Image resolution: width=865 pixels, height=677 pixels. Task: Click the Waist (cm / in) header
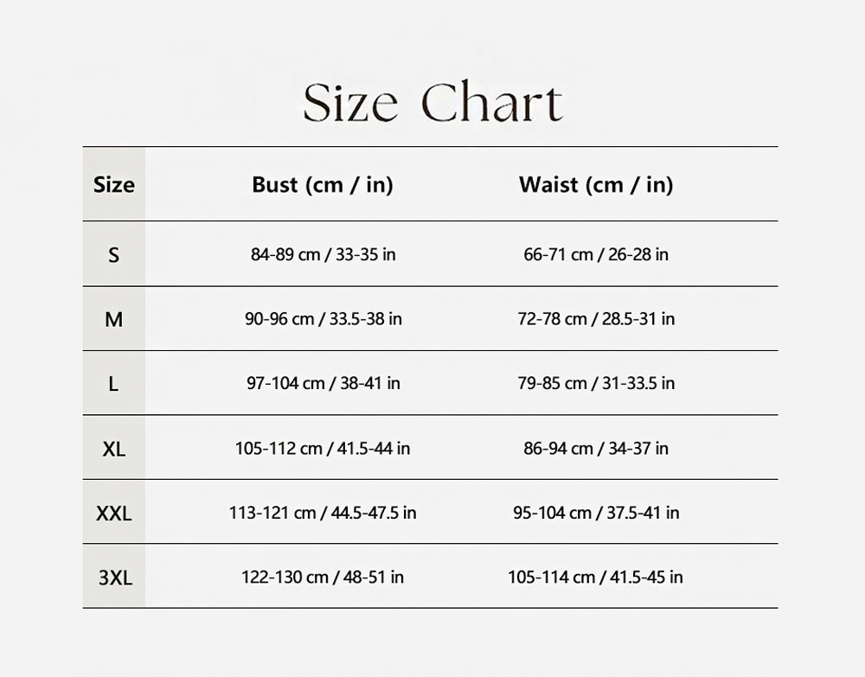click(x=596, y=184)
